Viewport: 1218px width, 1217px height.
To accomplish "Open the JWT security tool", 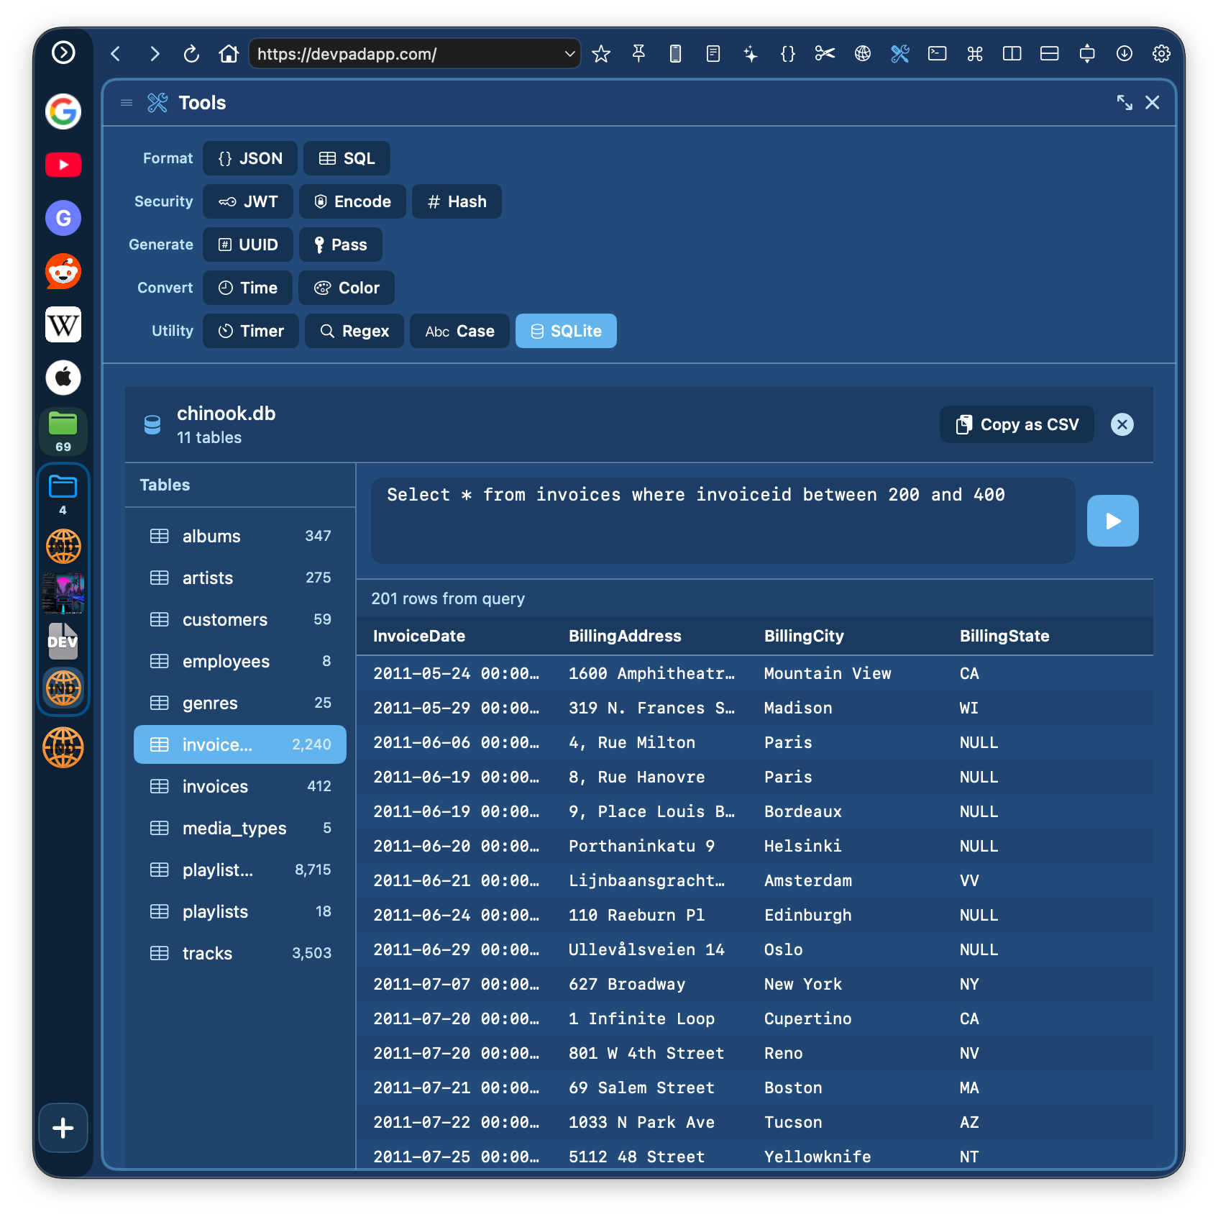I will (247, 201).
